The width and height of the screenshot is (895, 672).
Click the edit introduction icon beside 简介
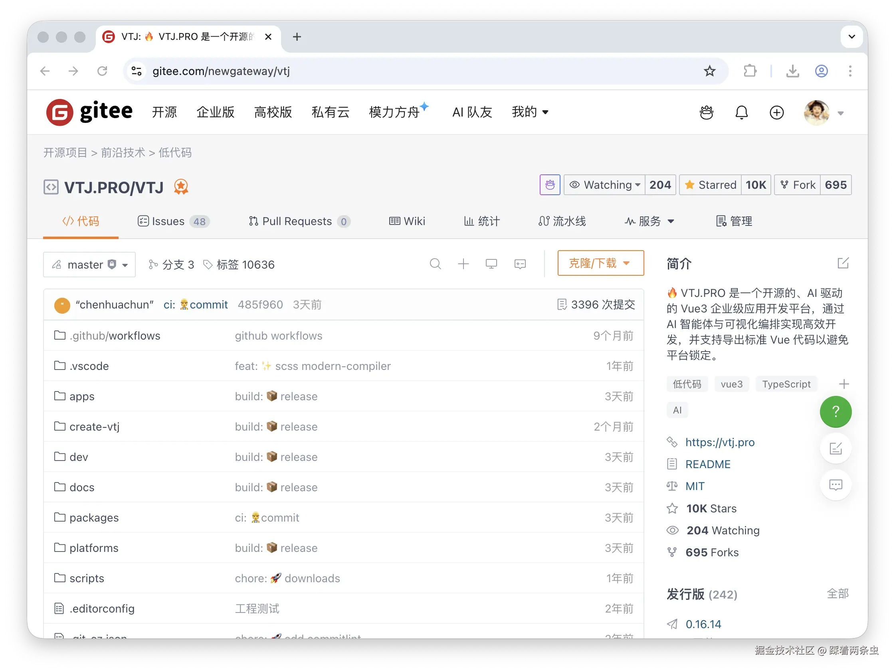[x=843, y=263]
